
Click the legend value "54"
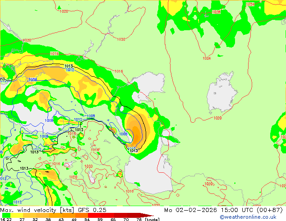click(x=87, y=219)
